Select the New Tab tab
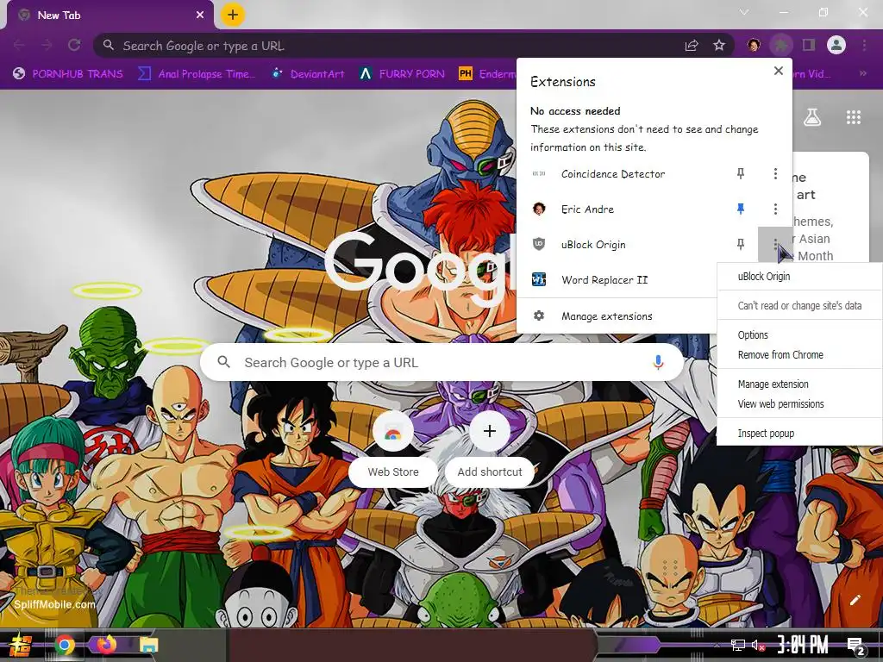 point(110,16)
